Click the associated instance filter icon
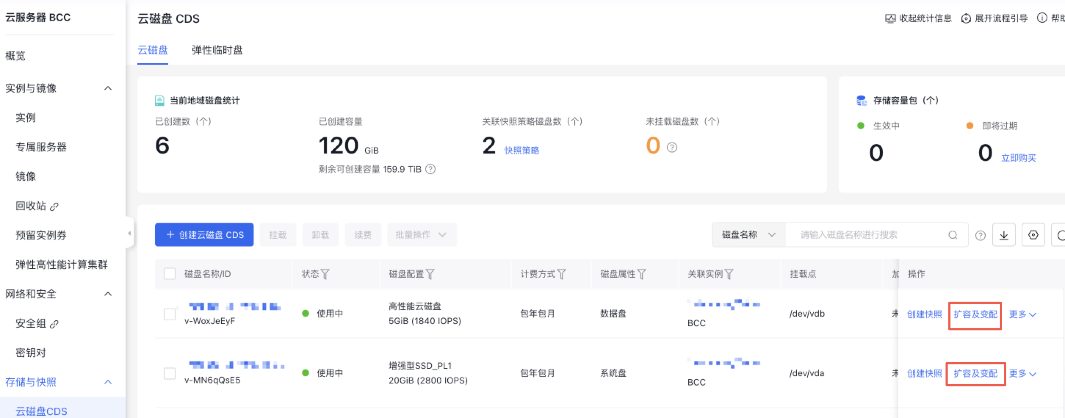 click(729, 274)
